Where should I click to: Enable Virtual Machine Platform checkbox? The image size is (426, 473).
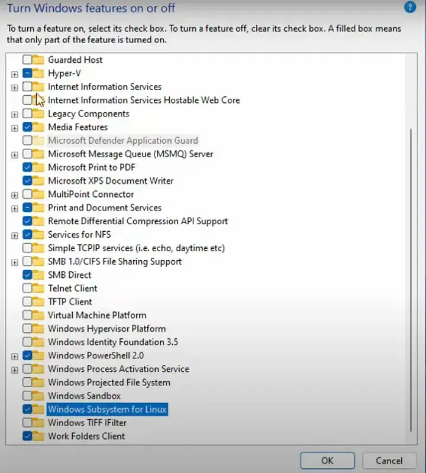click(x=27, y=315)
